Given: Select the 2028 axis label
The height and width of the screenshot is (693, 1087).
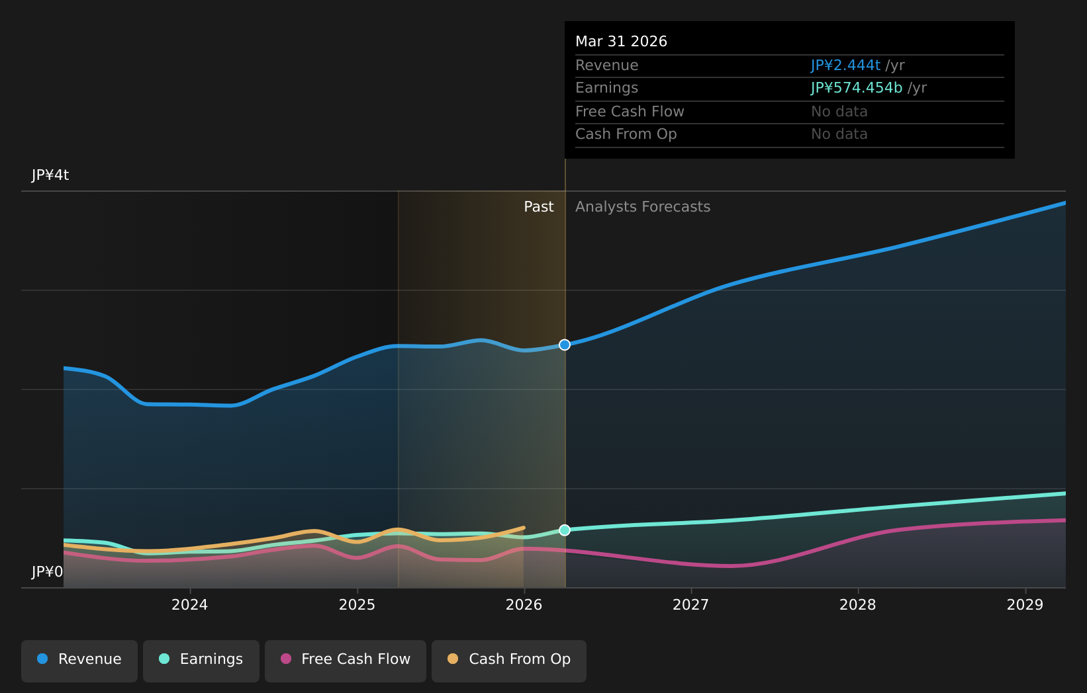Looking at the screenshot, I should pos(858,604).
